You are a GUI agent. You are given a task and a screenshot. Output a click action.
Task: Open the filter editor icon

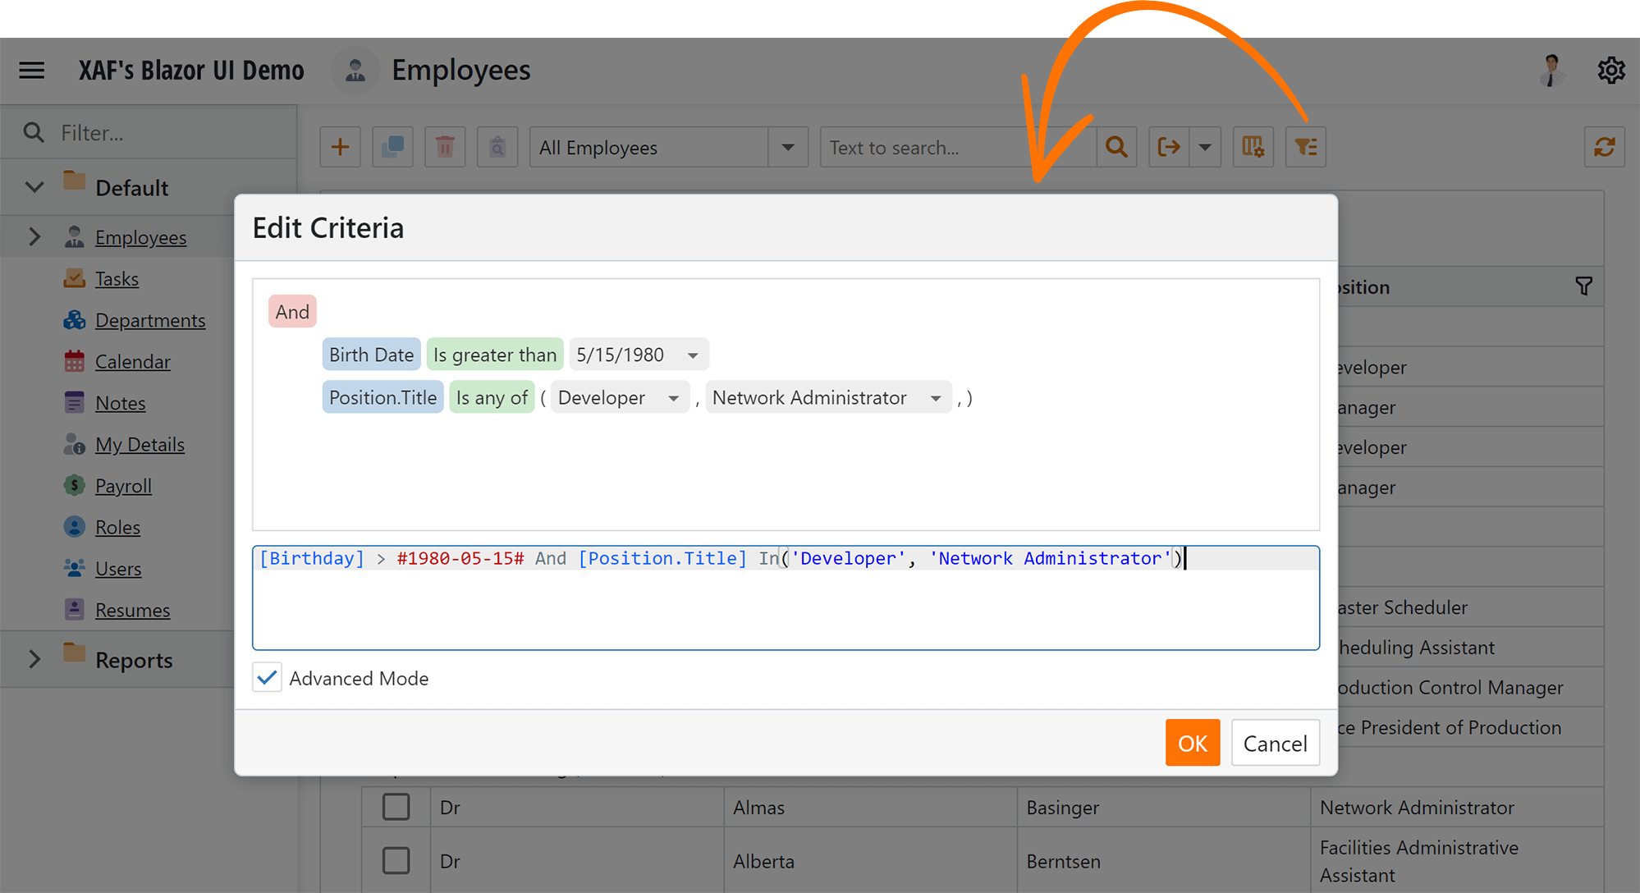[1305, 147]
